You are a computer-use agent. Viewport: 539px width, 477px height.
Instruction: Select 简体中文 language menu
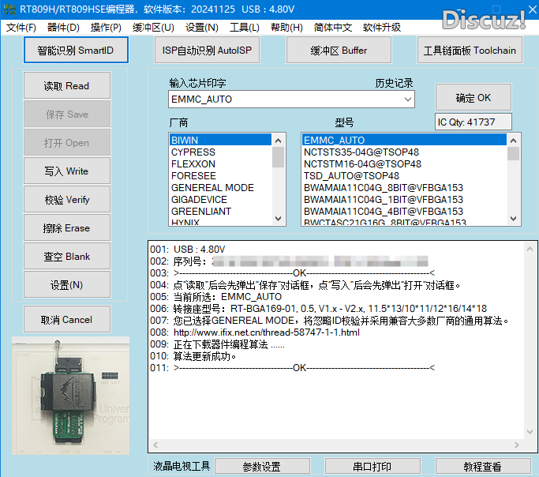pyautogui.click(x=333, y=28)
